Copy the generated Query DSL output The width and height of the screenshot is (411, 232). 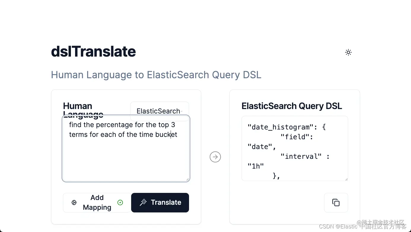[x=336, y=203]
